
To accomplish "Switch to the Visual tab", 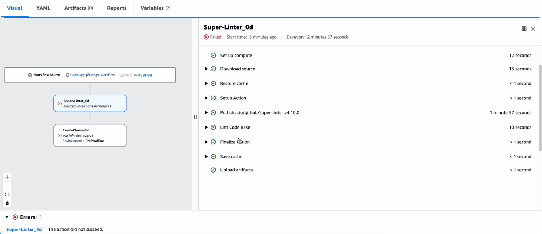I will pyautogui.click(x=15, y=8).
